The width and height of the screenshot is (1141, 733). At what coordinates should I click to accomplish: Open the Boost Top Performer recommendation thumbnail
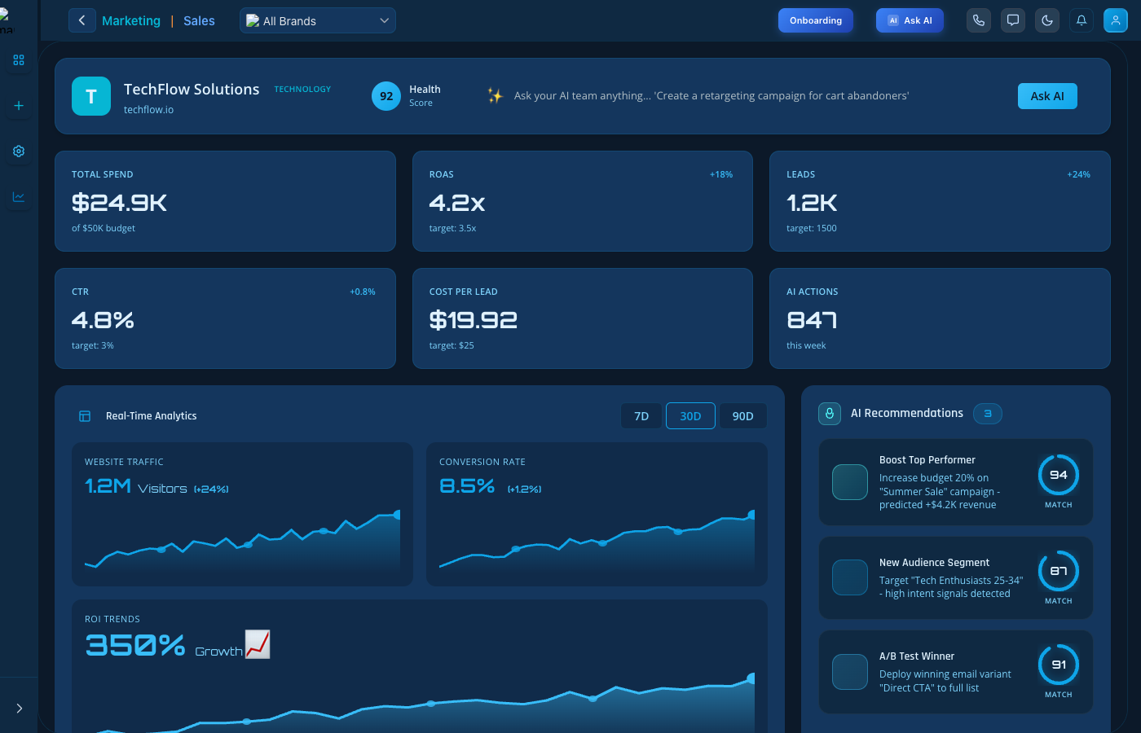pos(850,482)
